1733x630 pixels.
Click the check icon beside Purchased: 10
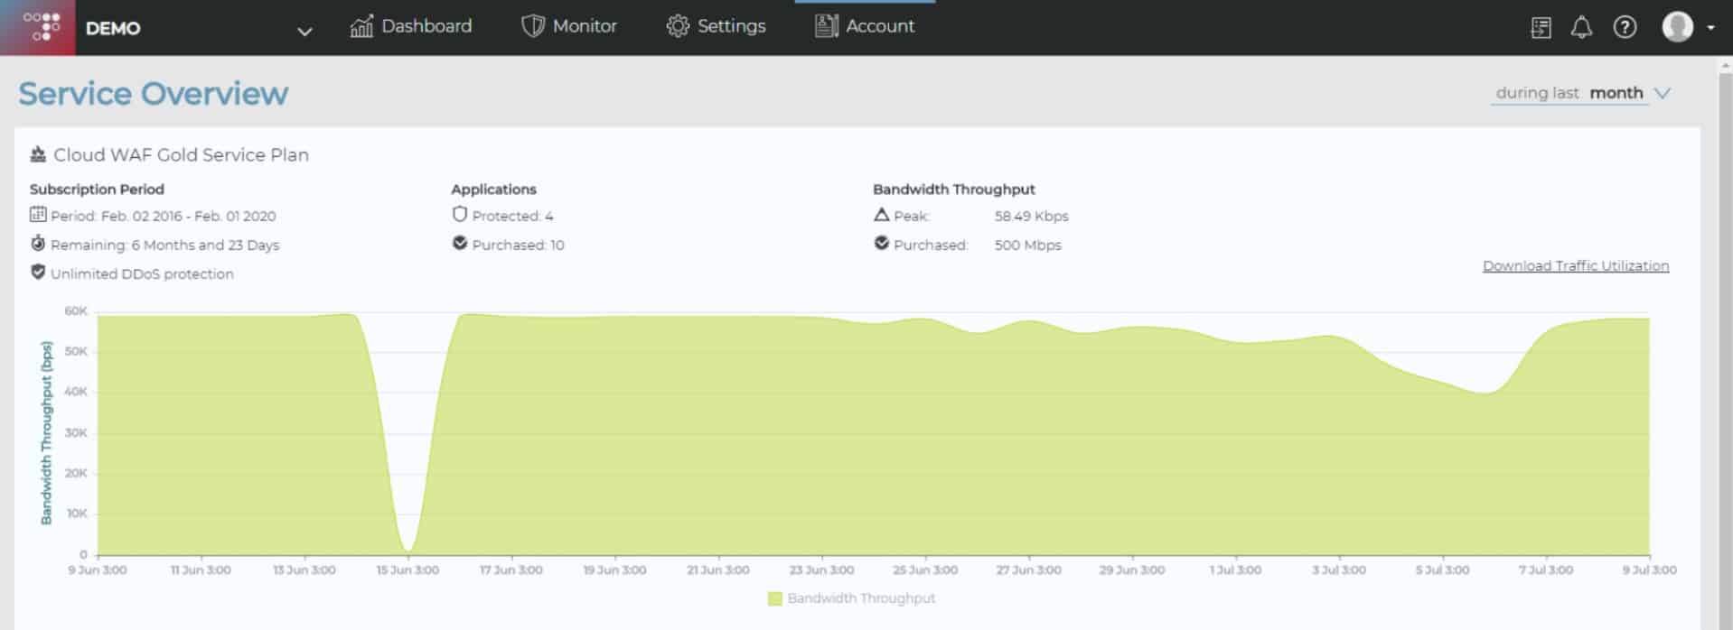(460, 244)
